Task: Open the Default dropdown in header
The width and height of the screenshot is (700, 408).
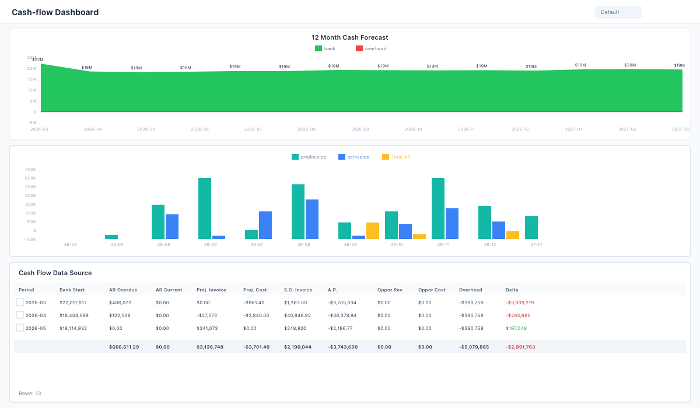Action: tap(618, 12)
